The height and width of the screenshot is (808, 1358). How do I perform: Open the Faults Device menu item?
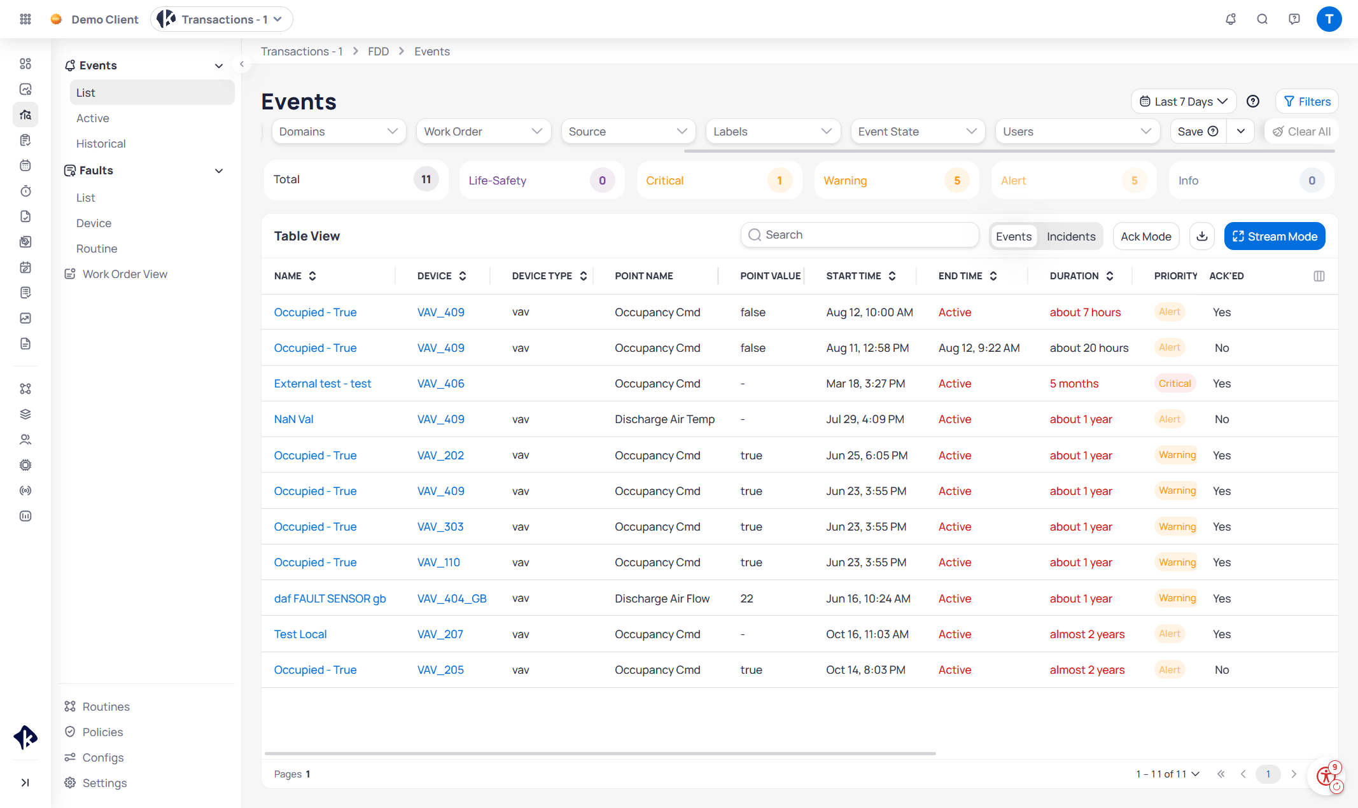[x=94, y=223]
